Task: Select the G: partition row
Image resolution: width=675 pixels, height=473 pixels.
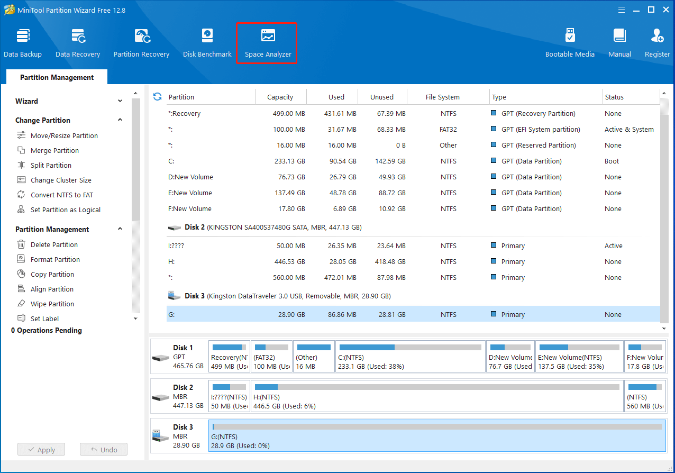Action: pyautogui.click(x=413, y=314)
